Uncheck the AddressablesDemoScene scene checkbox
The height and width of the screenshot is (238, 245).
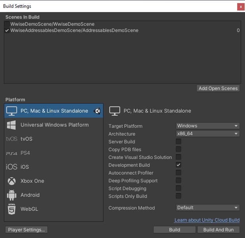(x=7, y=30)
